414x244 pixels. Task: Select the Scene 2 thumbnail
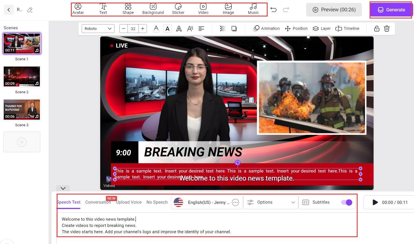(x=22, y=76)
